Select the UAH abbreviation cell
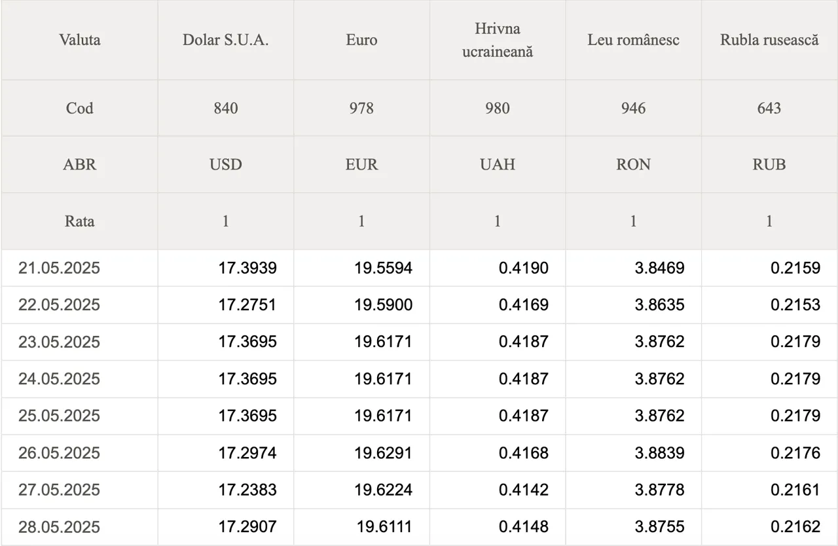Viewport: 838px width, 546px height. coord(498,164)
